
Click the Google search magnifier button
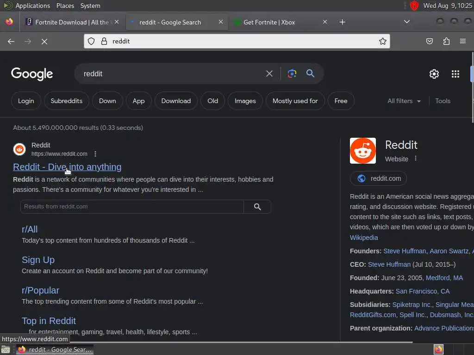tap(310, 73)
